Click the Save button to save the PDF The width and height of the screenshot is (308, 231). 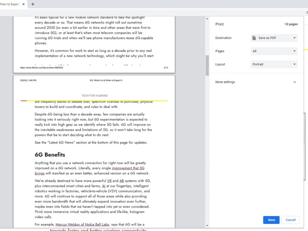271,220
